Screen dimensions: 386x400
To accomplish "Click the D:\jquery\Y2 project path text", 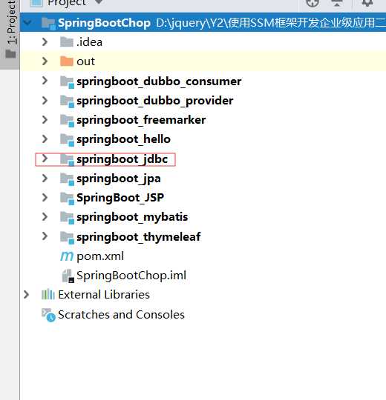I will (271, 23).
